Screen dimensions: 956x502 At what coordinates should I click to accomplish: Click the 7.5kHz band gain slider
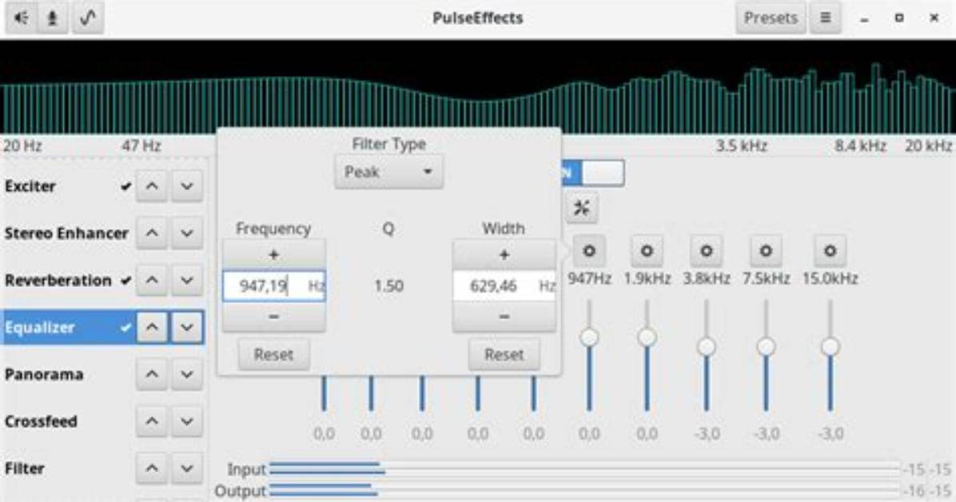(766, 356)
